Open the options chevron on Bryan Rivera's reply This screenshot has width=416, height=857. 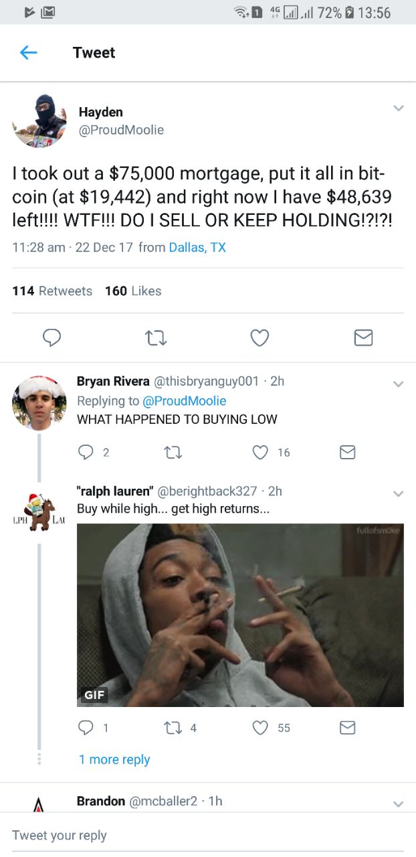click(398, 384)
